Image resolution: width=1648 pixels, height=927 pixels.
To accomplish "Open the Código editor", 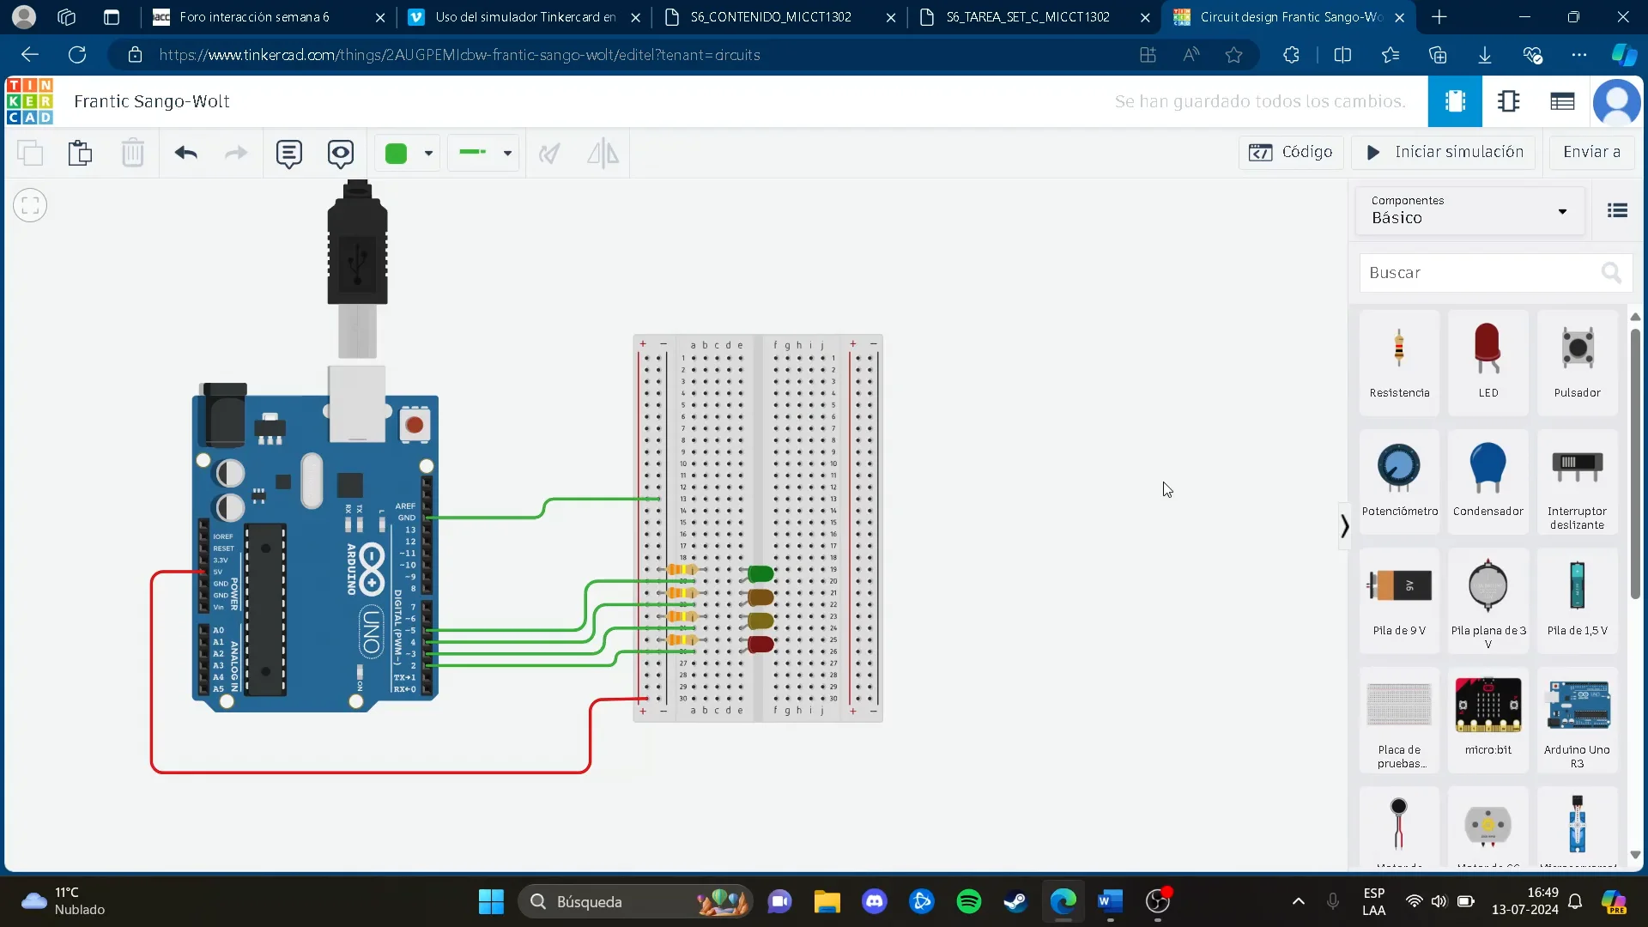I will pos(1291,152).
